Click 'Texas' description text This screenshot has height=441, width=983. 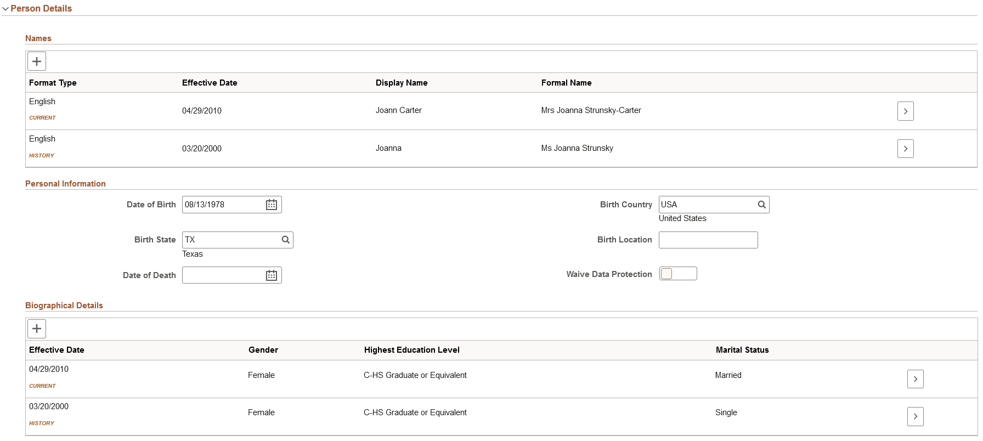click(x=193, y=254)
